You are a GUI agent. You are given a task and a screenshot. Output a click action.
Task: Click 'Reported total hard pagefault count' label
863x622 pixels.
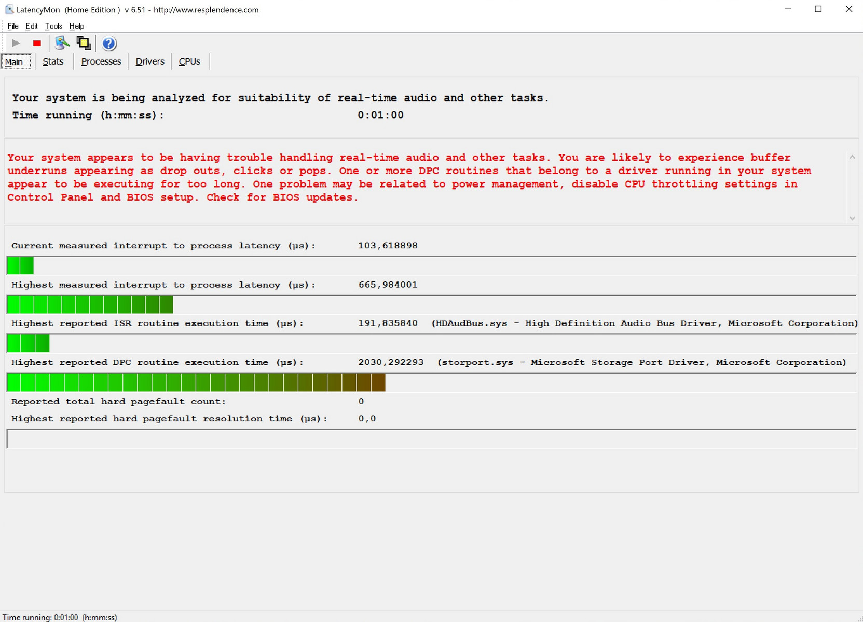(x=119, y=401)
